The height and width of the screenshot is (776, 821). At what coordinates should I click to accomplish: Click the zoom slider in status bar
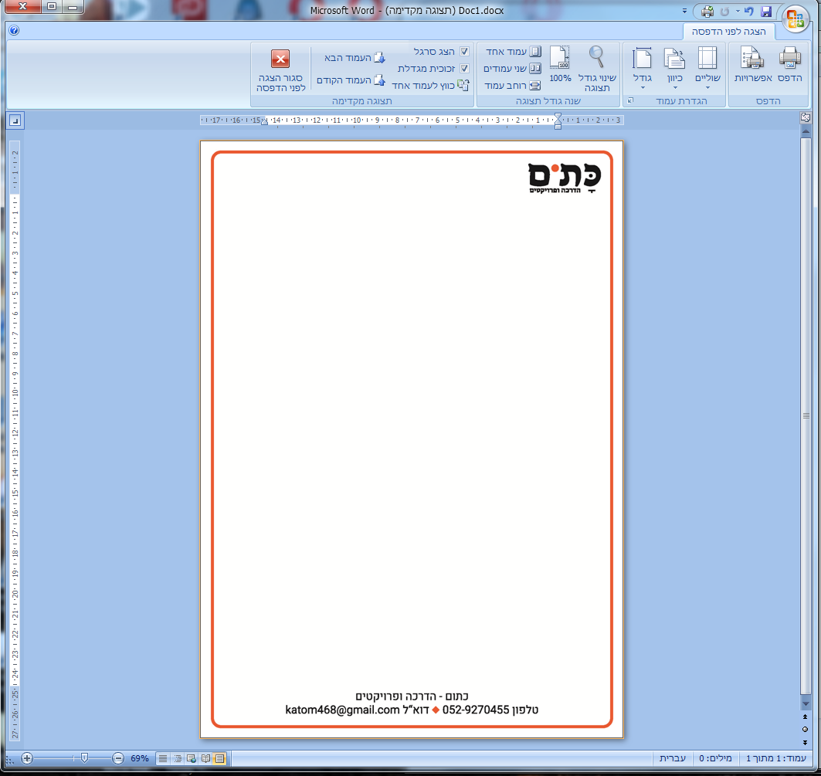pos(84,758)
